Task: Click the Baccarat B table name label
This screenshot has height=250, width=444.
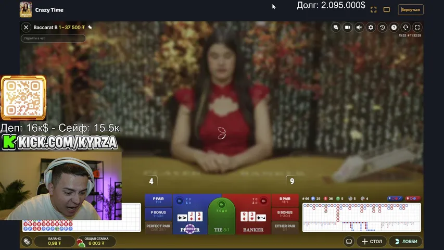Action: 45,28
